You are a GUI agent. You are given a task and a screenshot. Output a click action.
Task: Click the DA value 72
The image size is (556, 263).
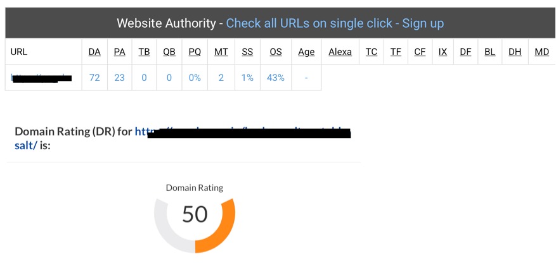coord(94,77)
